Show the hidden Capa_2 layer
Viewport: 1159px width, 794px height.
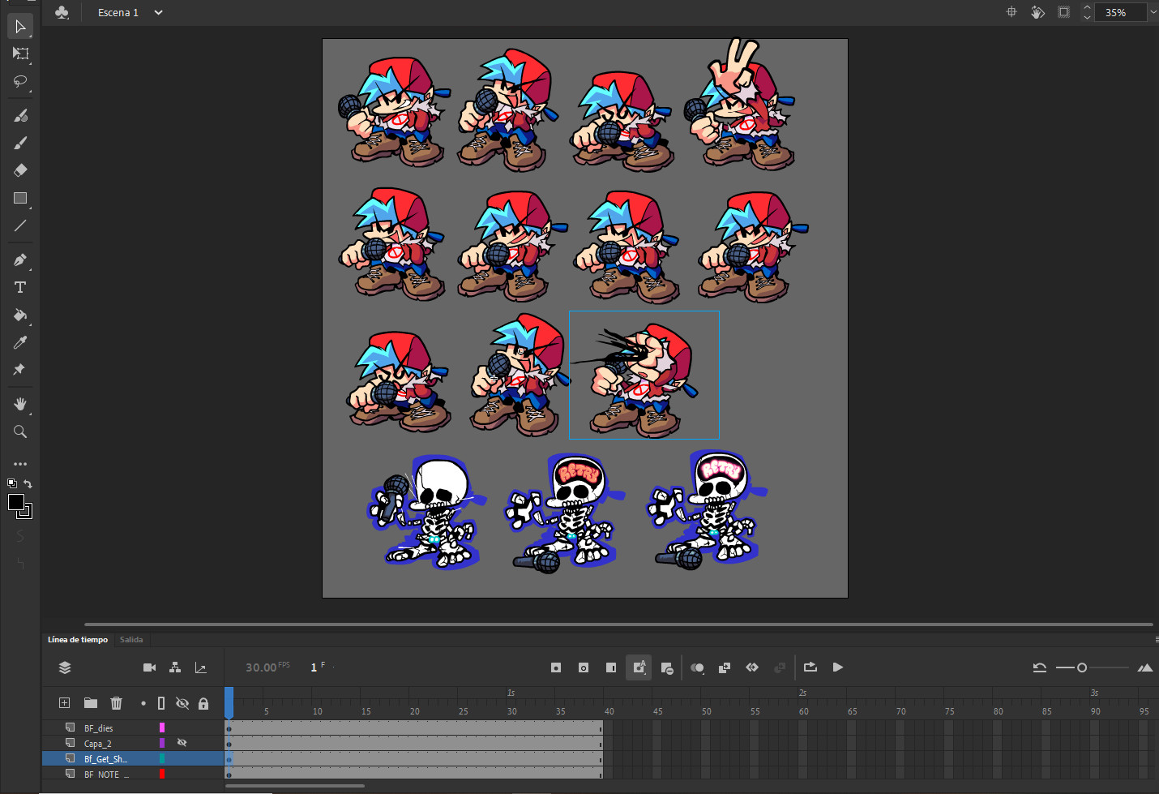[x=182, y=743]
